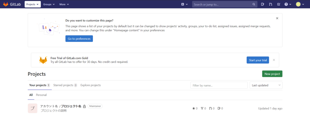Click the Filter by name field
The image size is (310, 135).
pos(219,85)
